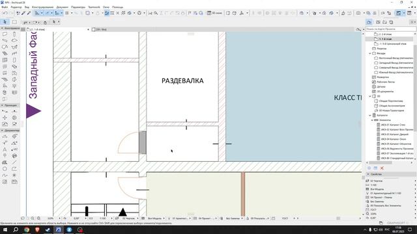
Task: Select the Line tool in toolbox
Action: [14, 162]
